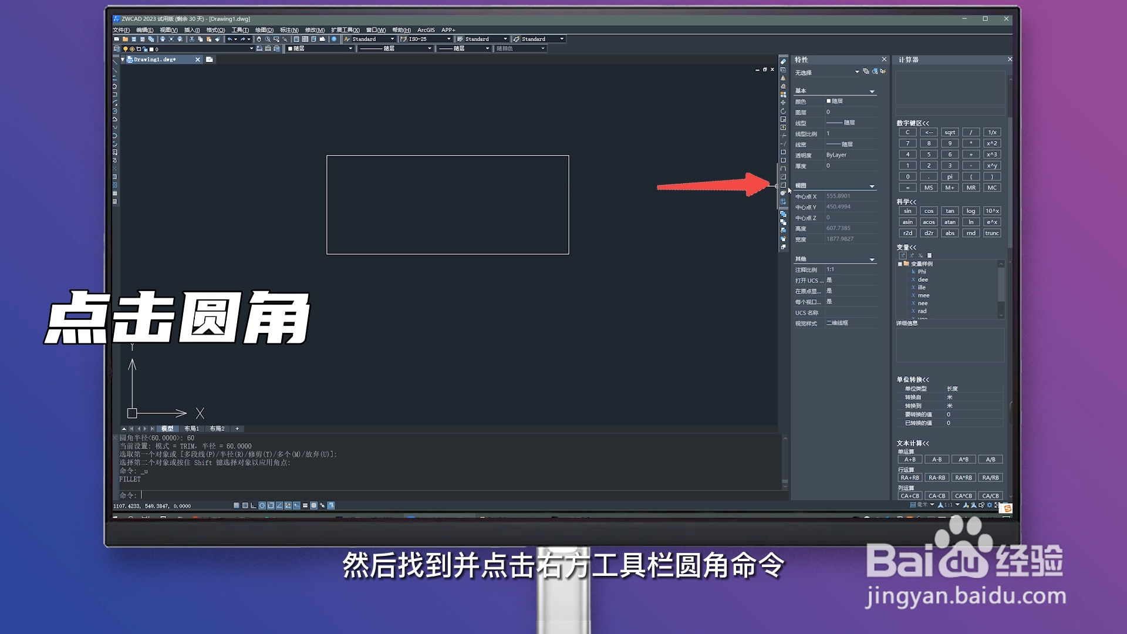1127x634 pixels.
Task: Collapse the 基本 section in the Properties panel
Action: (873, 91)
